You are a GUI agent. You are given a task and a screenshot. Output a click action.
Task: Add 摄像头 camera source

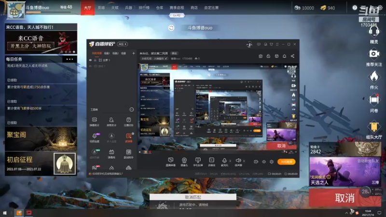(184, 162)
